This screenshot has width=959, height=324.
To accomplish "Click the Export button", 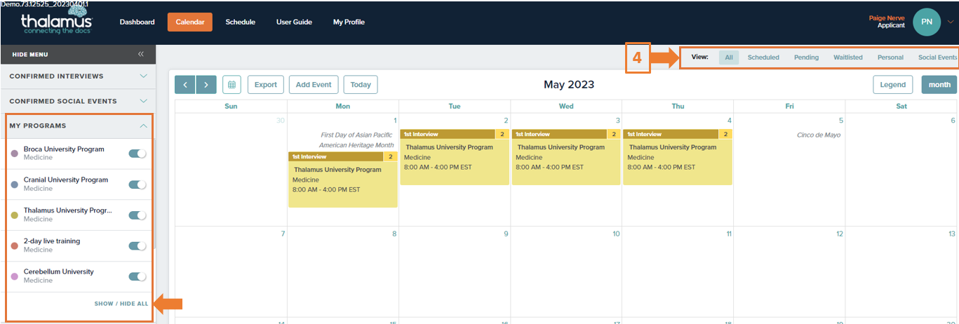I will tap(265, 85).
